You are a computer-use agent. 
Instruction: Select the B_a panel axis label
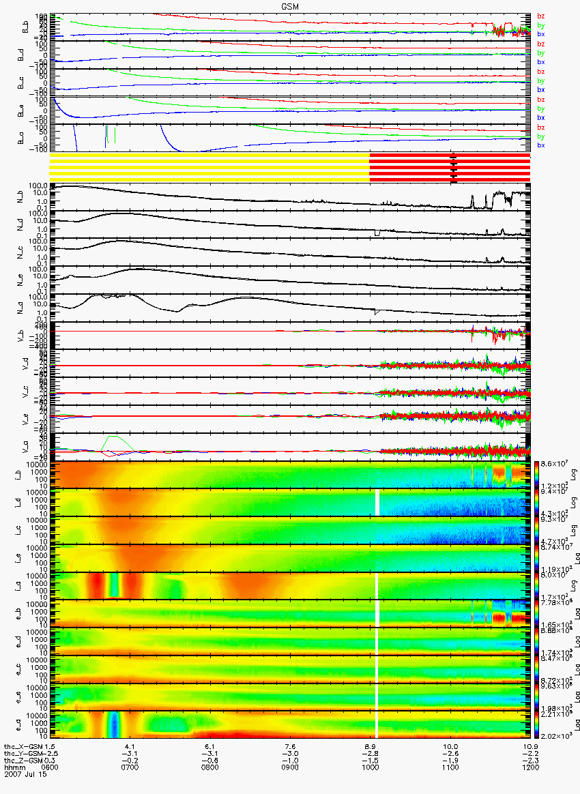(20, 137)
